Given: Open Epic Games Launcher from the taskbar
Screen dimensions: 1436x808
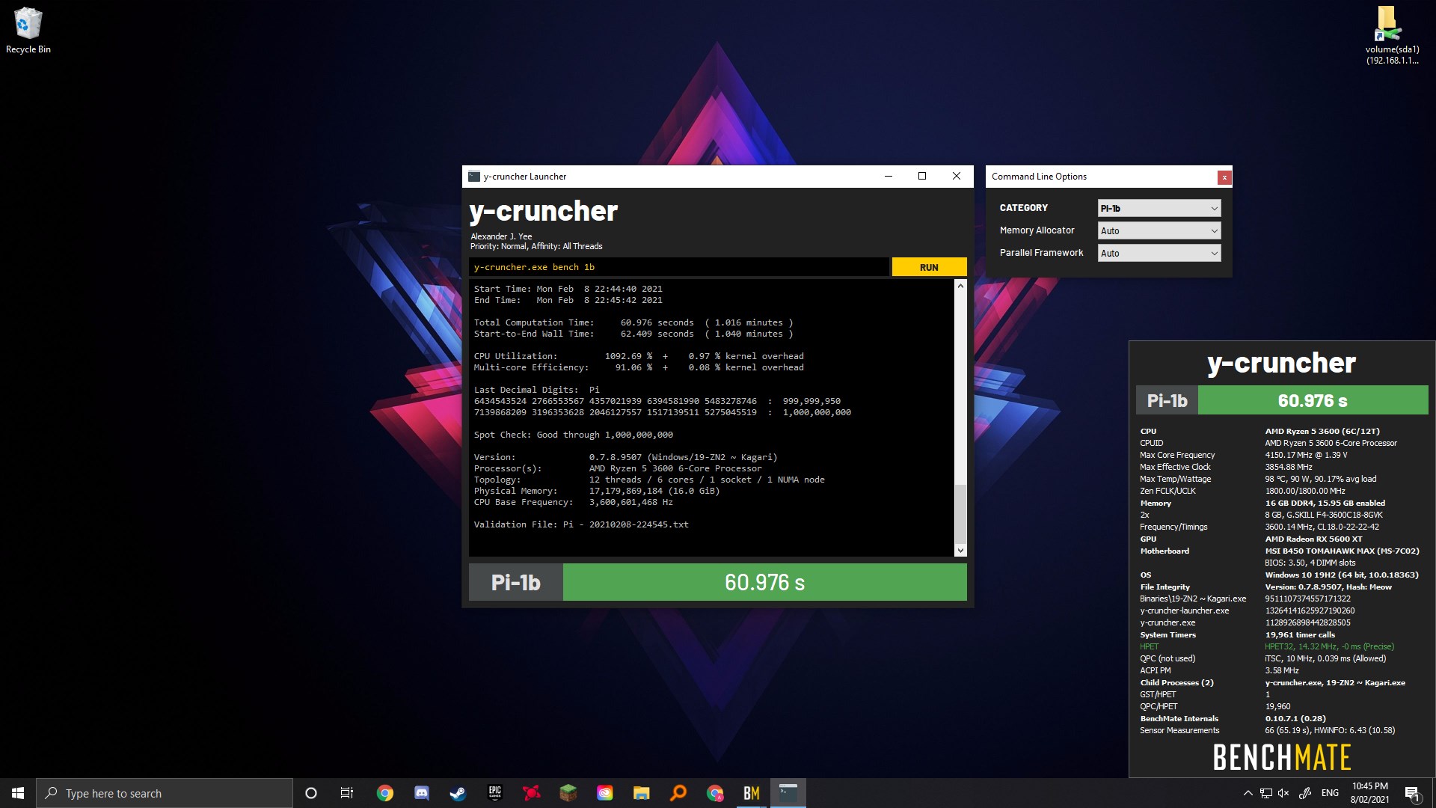Looking at the screenshot, I should (495, 793).
